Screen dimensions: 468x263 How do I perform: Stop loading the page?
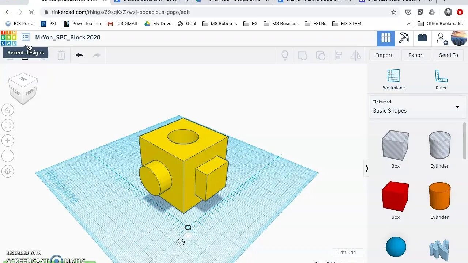[x=31, y=12]
